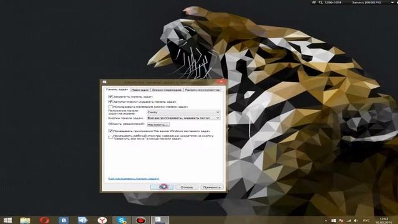Open the volume speaker tray icon
This screenshot has height=224, width=398.
(x=356, y=221)
